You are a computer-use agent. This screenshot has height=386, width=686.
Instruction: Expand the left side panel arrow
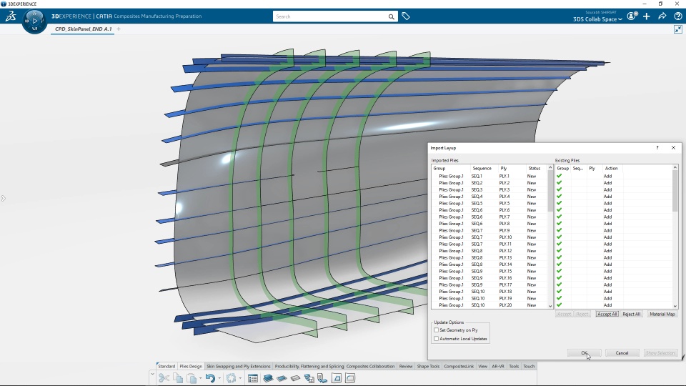pos(3,198)
